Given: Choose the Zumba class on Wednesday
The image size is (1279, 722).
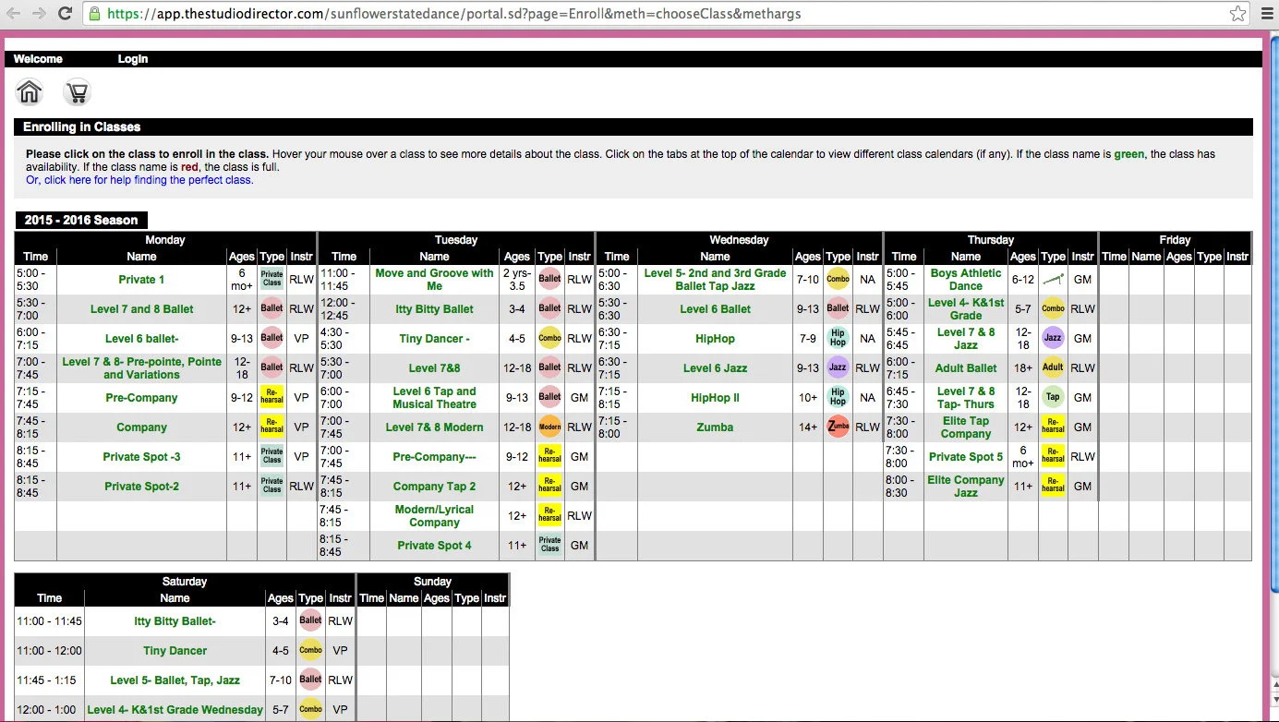Looking at the screenshot, I should (x=715, y=427).
